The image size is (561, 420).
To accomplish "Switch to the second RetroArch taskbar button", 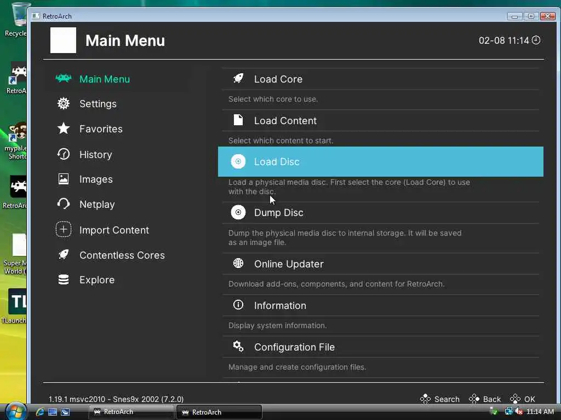I will point(219,412).
